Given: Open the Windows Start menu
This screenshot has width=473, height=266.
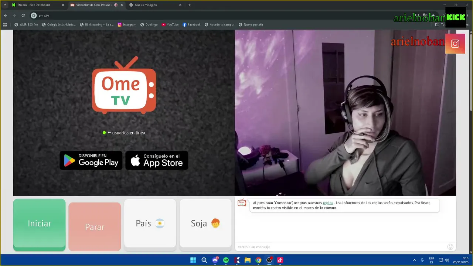Looking at the screenshot, I should 193,260.
